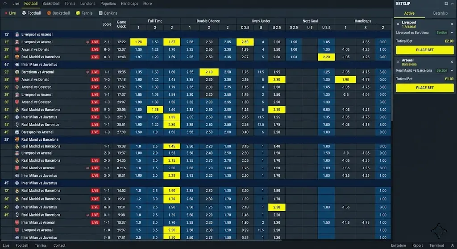Image resolution: width=457 pixels, height=249 pixels.
Task: Remove Arsenal Barcelona bet with left X
Action: 398,61
